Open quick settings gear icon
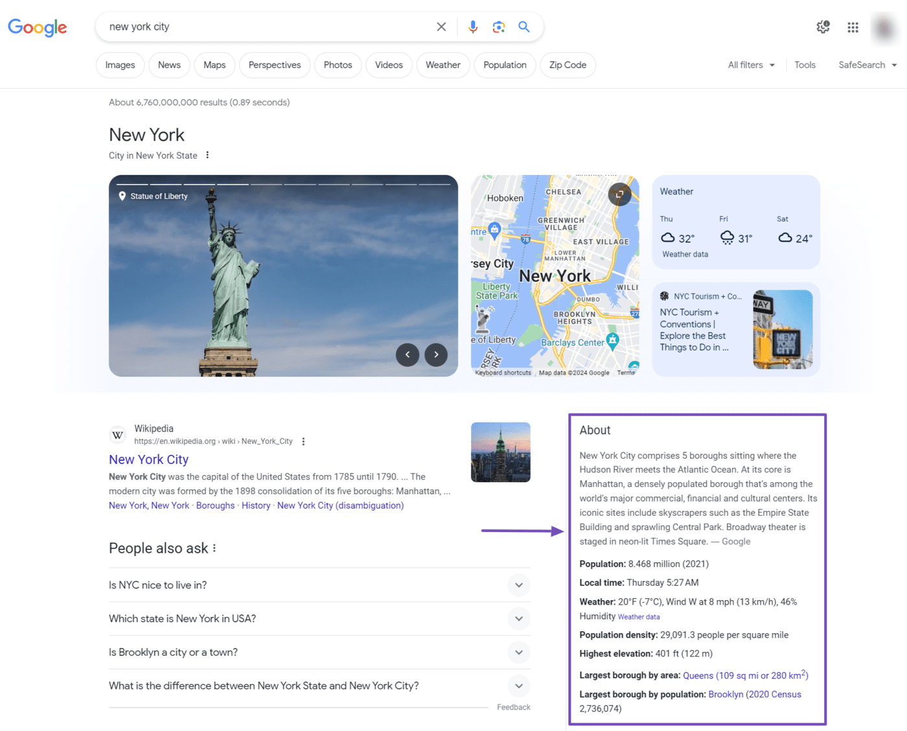This screenshot has height=731, width=907. point(823,27)
